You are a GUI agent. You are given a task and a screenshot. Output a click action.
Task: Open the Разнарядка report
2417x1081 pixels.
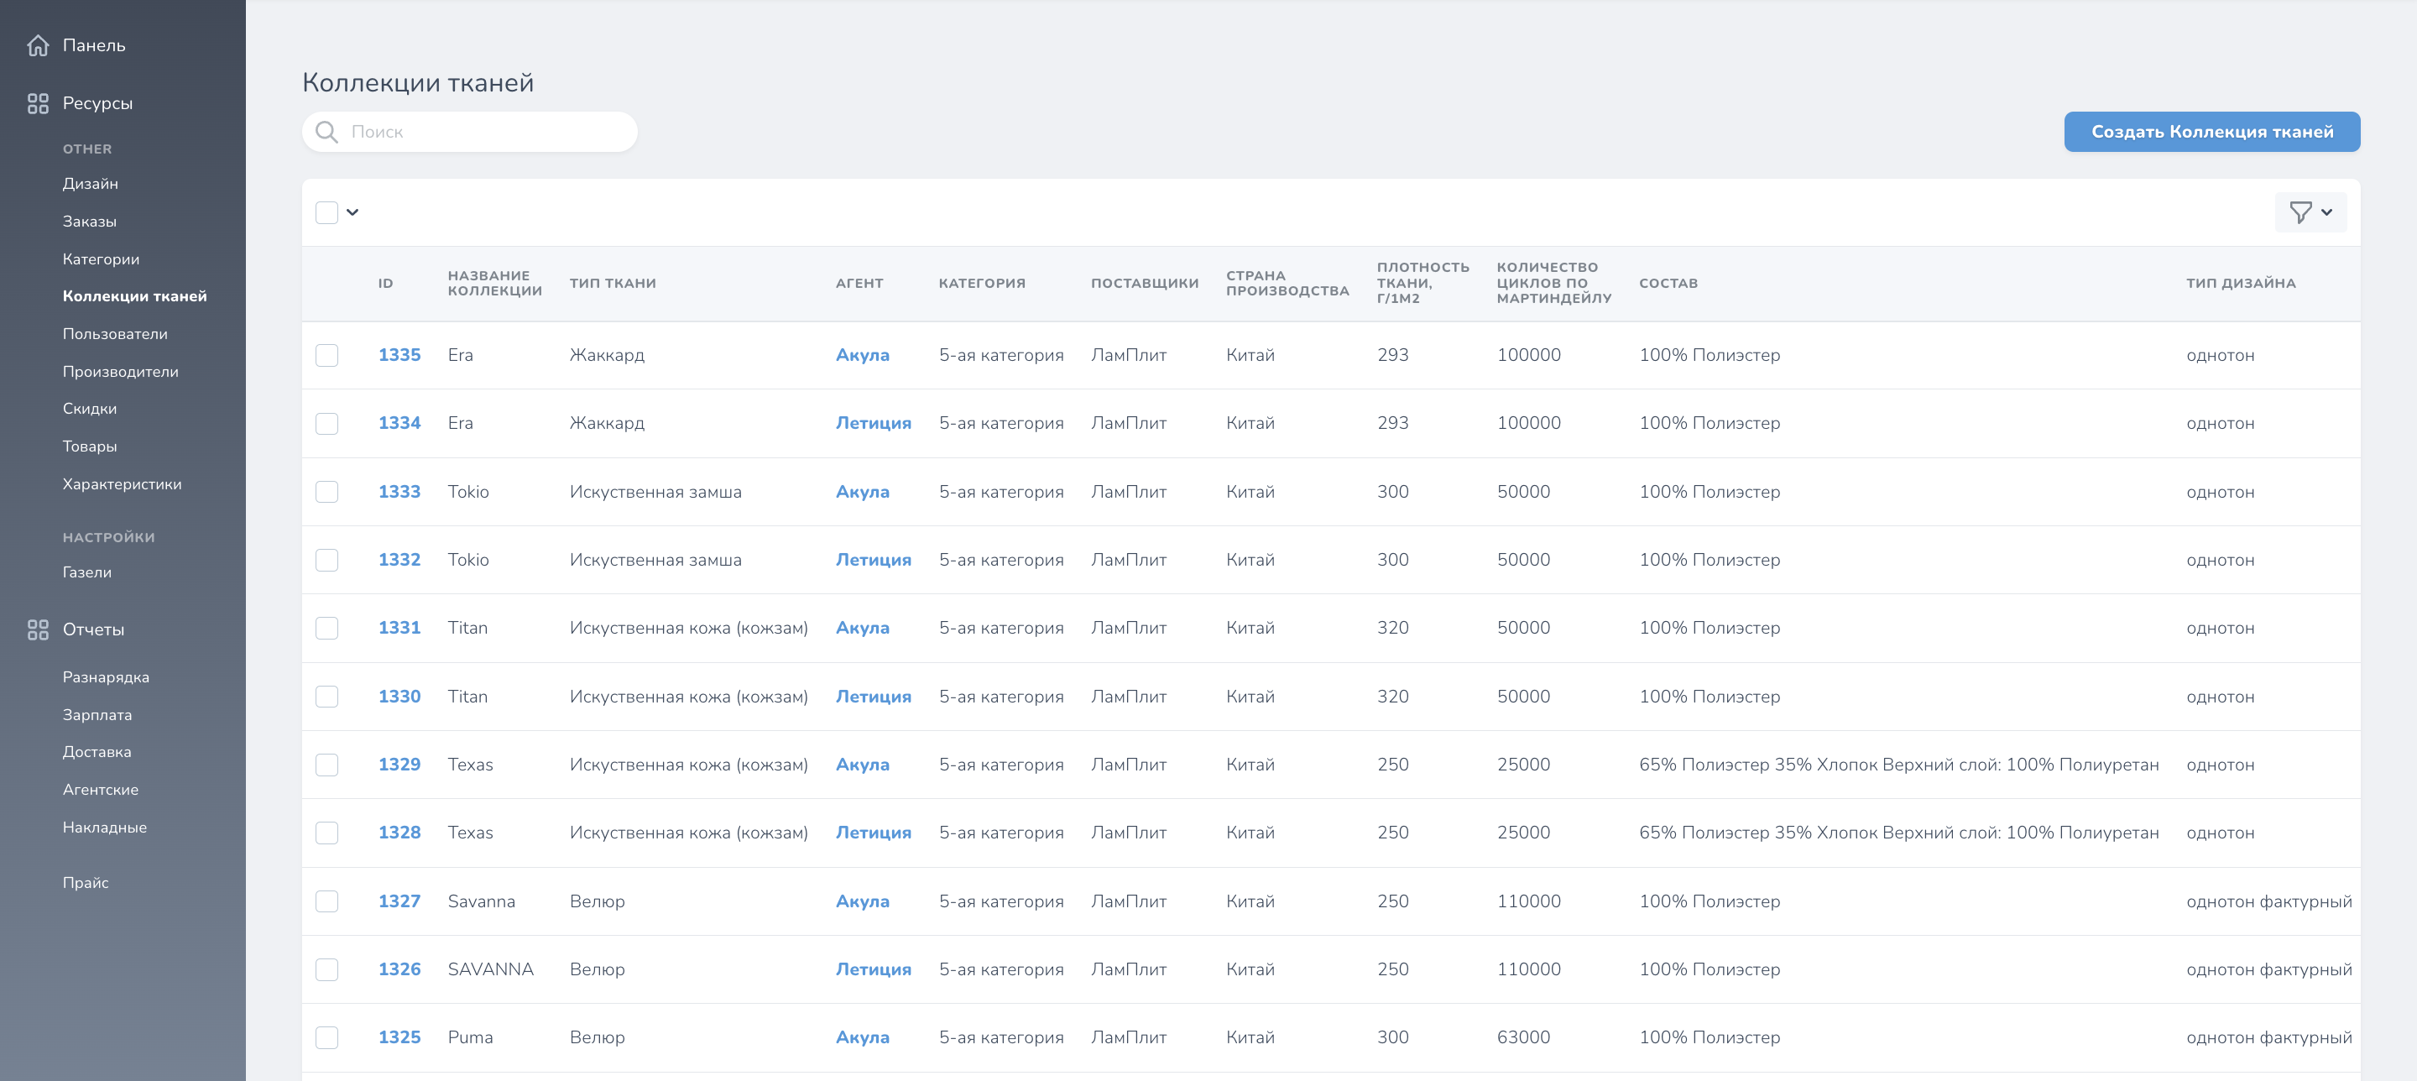click(x=105, y=677)
